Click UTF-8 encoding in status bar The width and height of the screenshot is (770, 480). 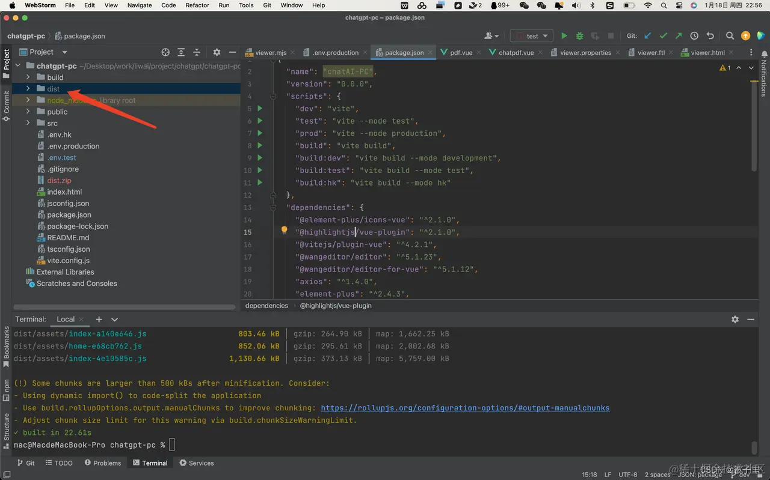[627, 475]
